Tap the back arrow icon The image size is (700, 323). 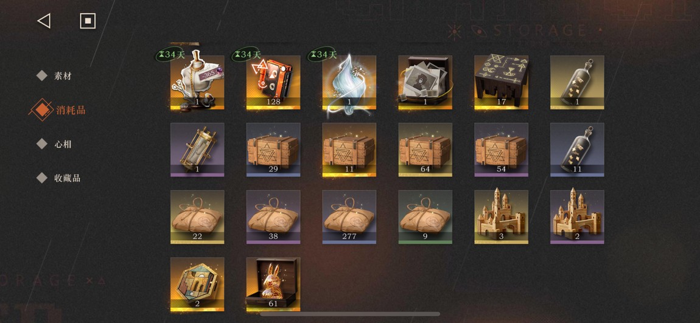pos(44,21)
